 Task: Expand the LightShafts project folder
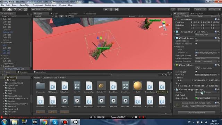coord(4,85)
